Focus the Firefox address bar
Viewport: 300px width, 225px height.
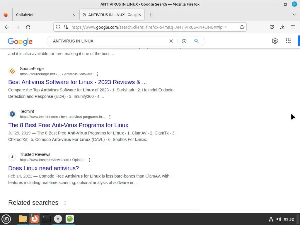tap(149, 27)
